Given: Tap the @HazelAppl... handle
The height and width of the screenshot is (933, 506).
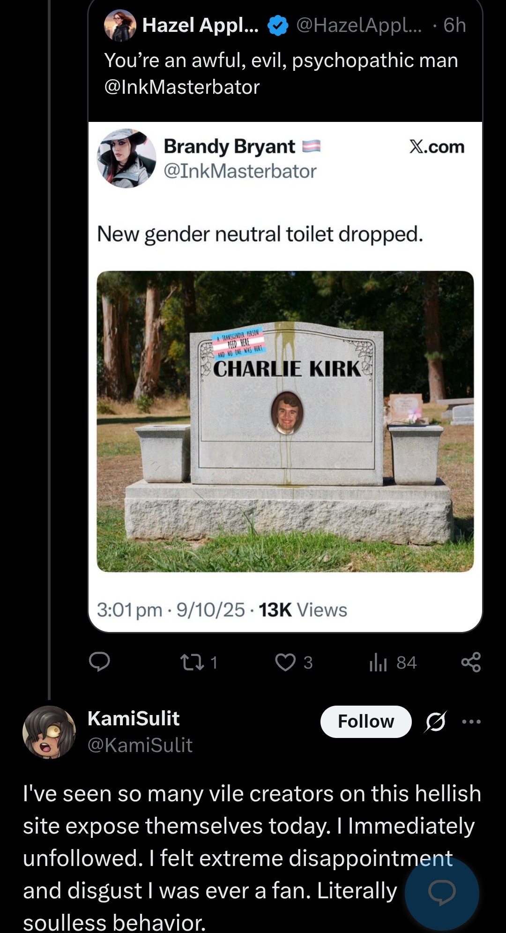Looking at the screenshot, I should pyautogui.click(x=359, y=25).
